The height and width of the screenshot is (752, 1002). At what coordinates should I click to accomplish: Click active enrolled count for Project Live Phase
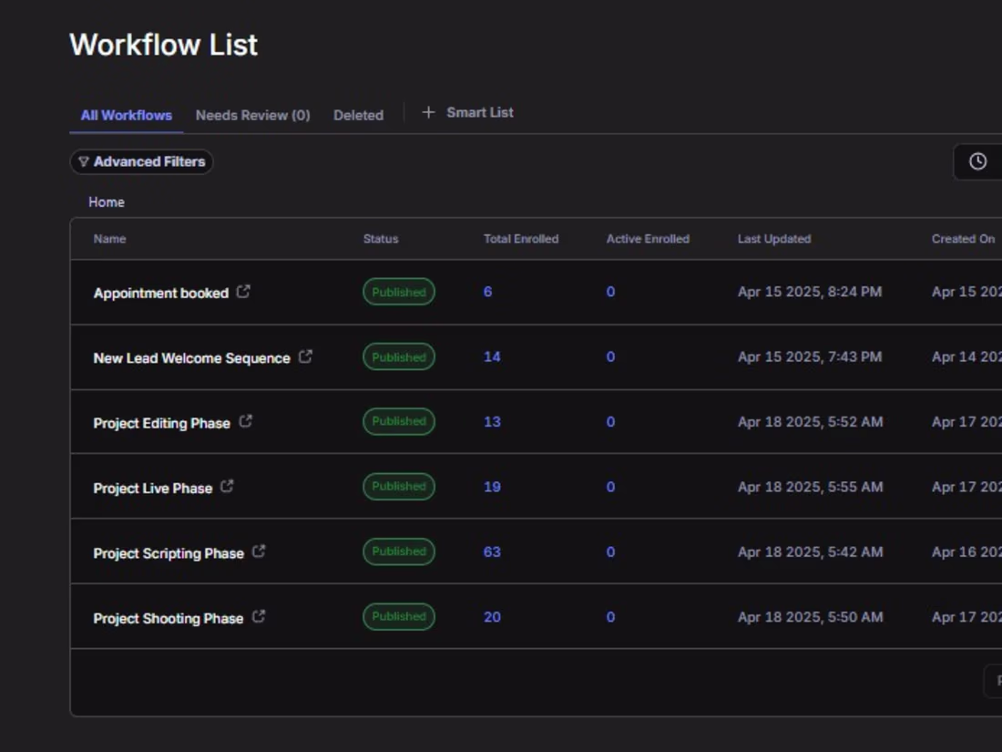point(610,488)
